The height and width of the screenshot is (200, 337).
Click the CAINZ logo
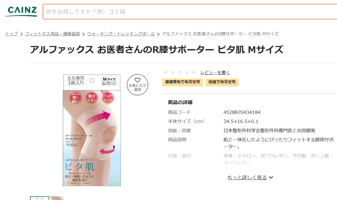pos(21,11)
